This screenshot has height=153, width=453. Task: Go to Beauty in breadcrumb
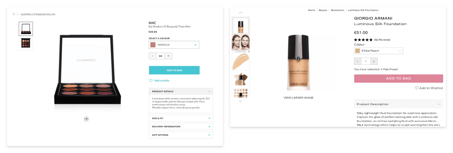[x=323, y=10]
